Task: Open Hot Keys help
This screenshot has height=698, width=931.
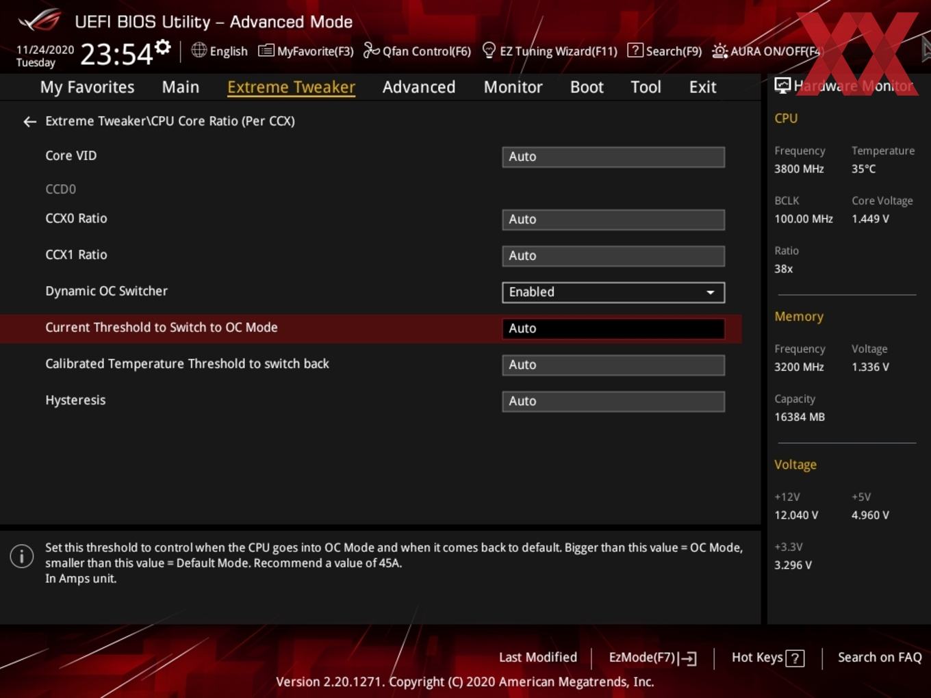Action: (757, 658)
